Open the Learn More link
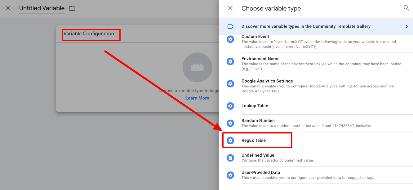This screenshot has height=190, width=413. point(198,98)
